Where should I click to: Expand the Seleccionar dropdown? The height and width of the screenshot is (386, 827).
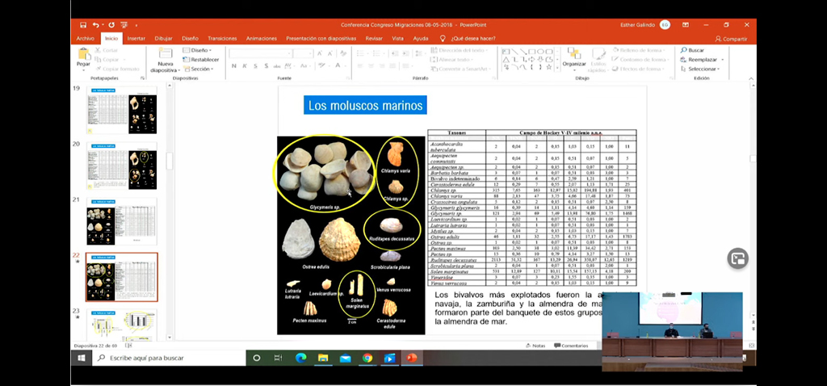(x=703, y=69)
